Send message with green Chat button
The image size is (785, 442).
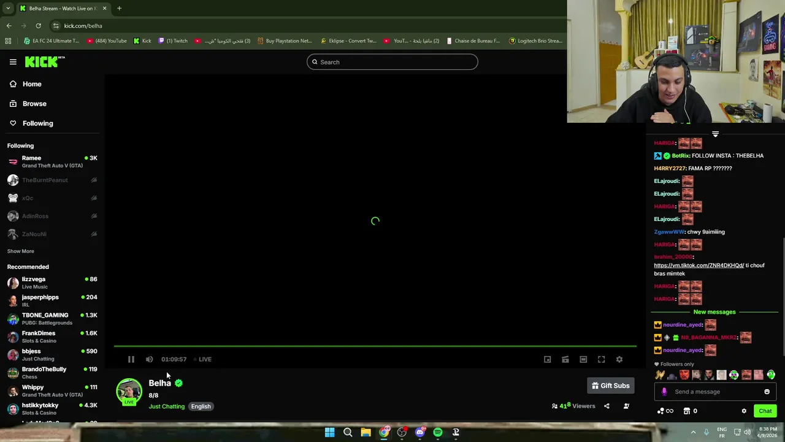[765, 411]
